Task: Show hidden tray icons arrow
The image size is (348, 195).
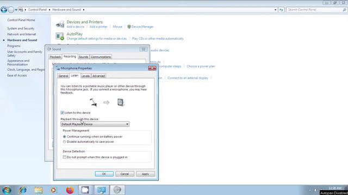Action: [x=310, y=190]
